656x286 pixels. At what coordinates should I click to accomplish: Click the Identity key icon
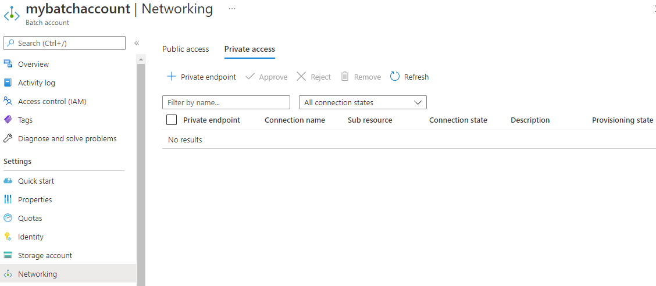[8, 237]
